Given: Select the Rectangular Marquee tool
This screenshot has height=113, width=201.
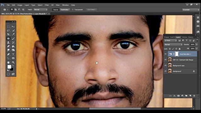Looking at the screenshot, I should tap(8, 26).
